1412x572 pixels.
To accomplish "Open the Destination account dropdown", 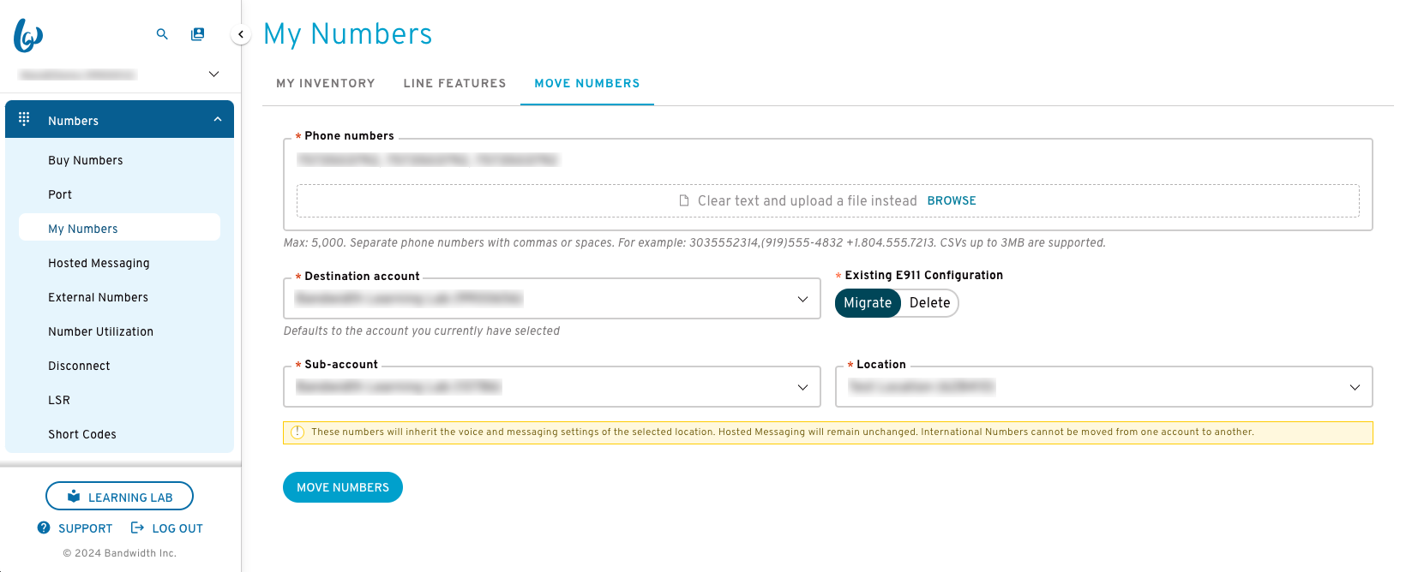I will 552,299.
